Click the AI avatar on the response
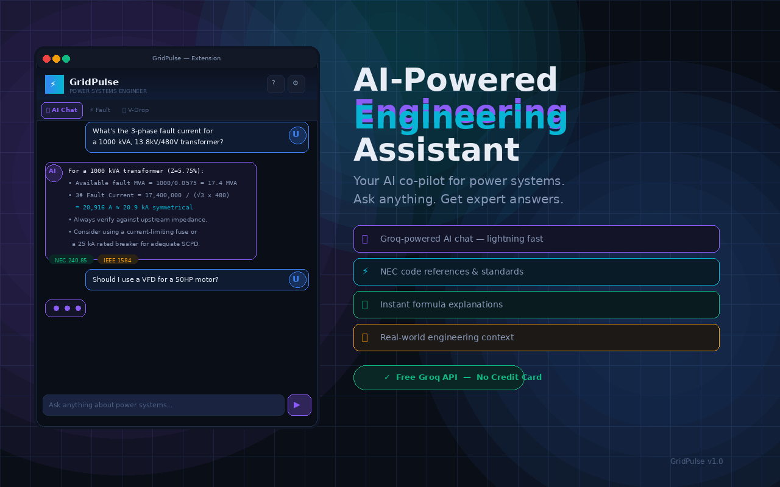The height and width of the screenshot is (487, 780). click(x=54, y=173)
